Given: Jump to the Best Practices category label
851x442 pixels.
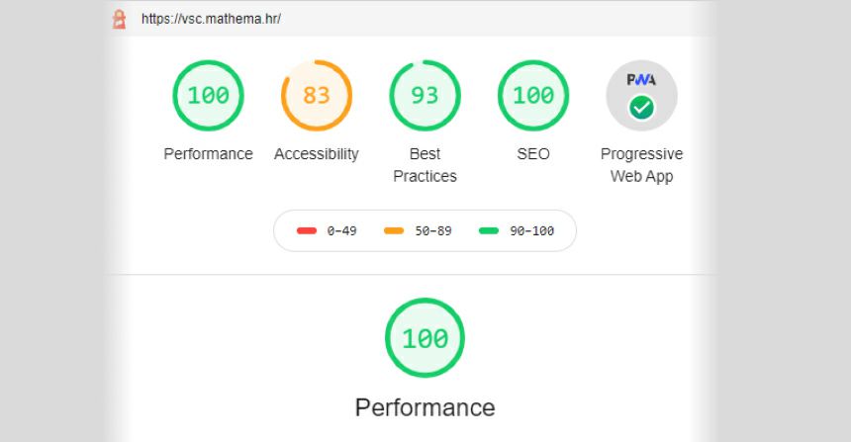Looking at the screenshot, I should pos(425,165).
